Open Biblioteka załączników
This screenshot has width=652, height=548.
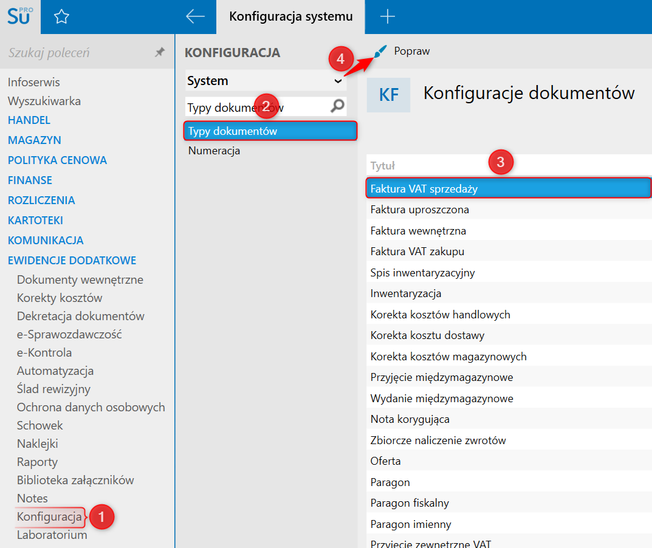coord(75,480)
